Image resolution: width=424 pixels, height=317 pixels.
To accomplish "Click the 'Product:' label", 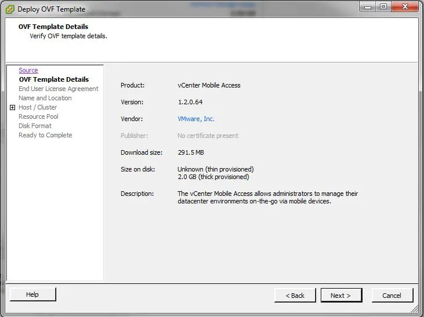I will [132, 85].
